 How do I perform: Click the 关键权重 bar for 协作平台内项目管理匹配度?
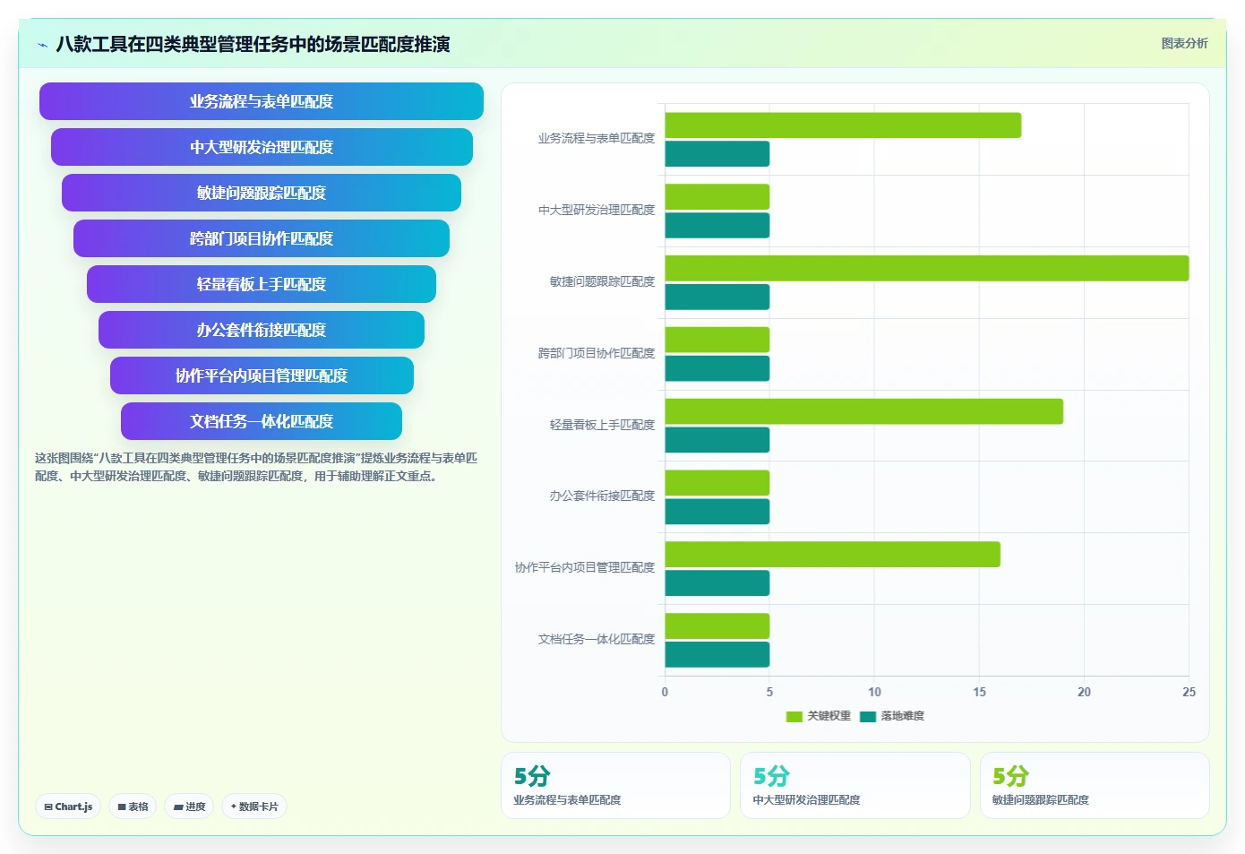(x=832, y=555)
